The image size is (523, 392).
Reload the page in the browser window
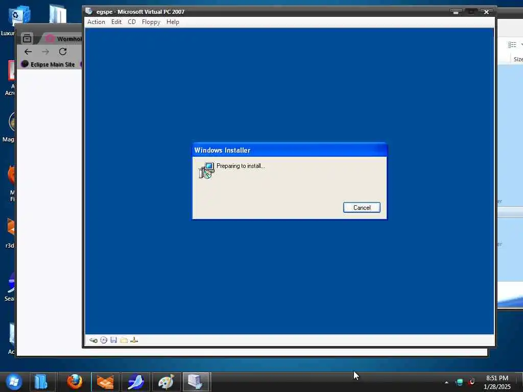click(63, 52)
